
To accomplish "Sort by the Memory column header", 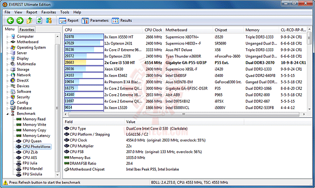I will pos(261,30).
